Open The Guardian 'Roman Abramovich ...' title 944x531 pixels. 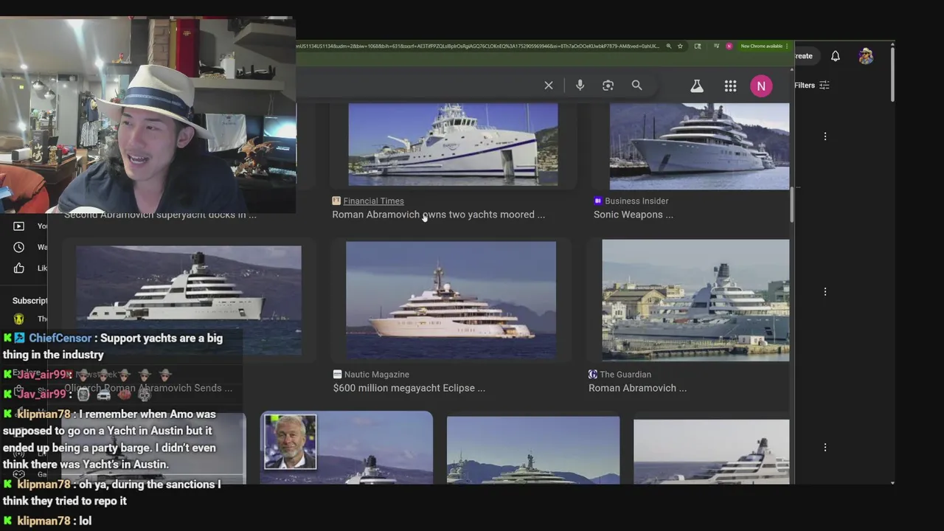pos(637,388)
